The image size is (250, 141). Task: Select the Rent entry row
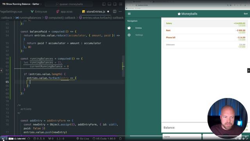pos(205,31)
